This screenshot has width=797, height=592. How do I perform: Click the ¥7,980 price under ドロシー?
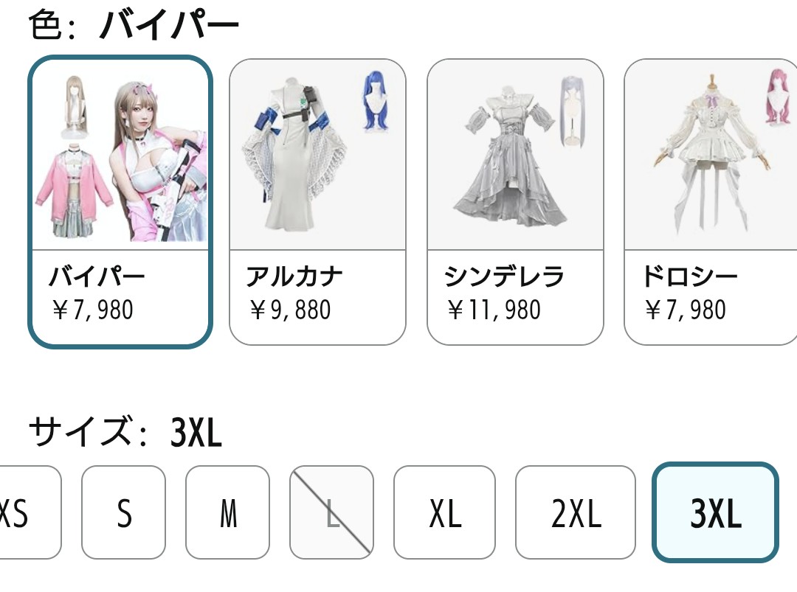click(685, 310)
